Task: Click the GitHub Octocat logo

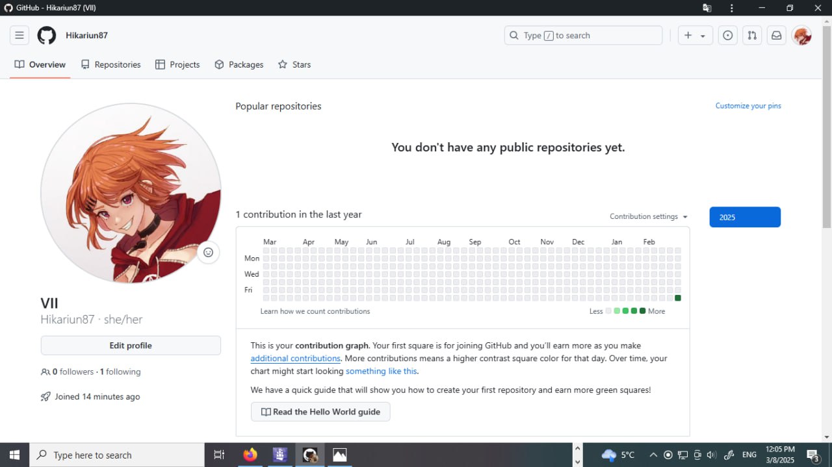Action: pyautogui.click(x=47, y=36)
